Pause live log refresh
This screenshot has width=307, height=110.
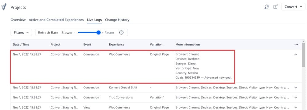point(121,33)
